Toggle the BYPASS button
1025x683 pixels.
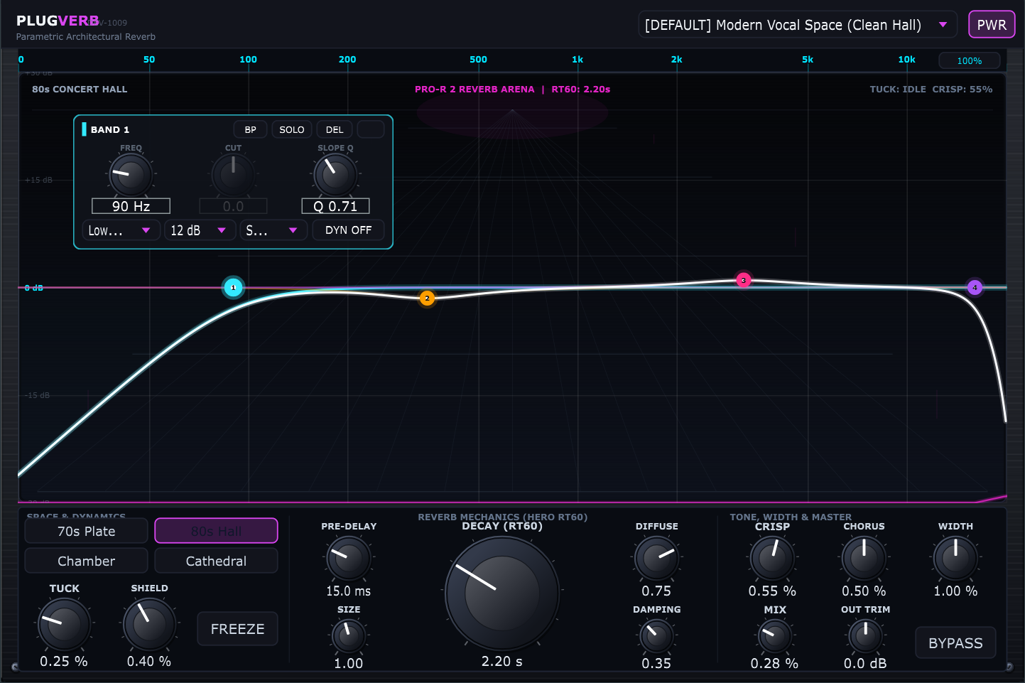[x=955, y=643]
